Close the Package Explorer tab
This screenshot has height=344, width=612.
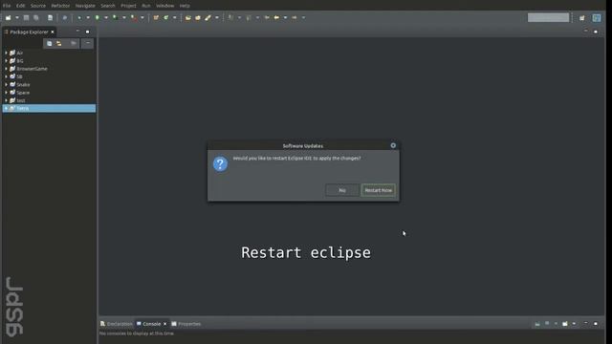pos(53,32)
